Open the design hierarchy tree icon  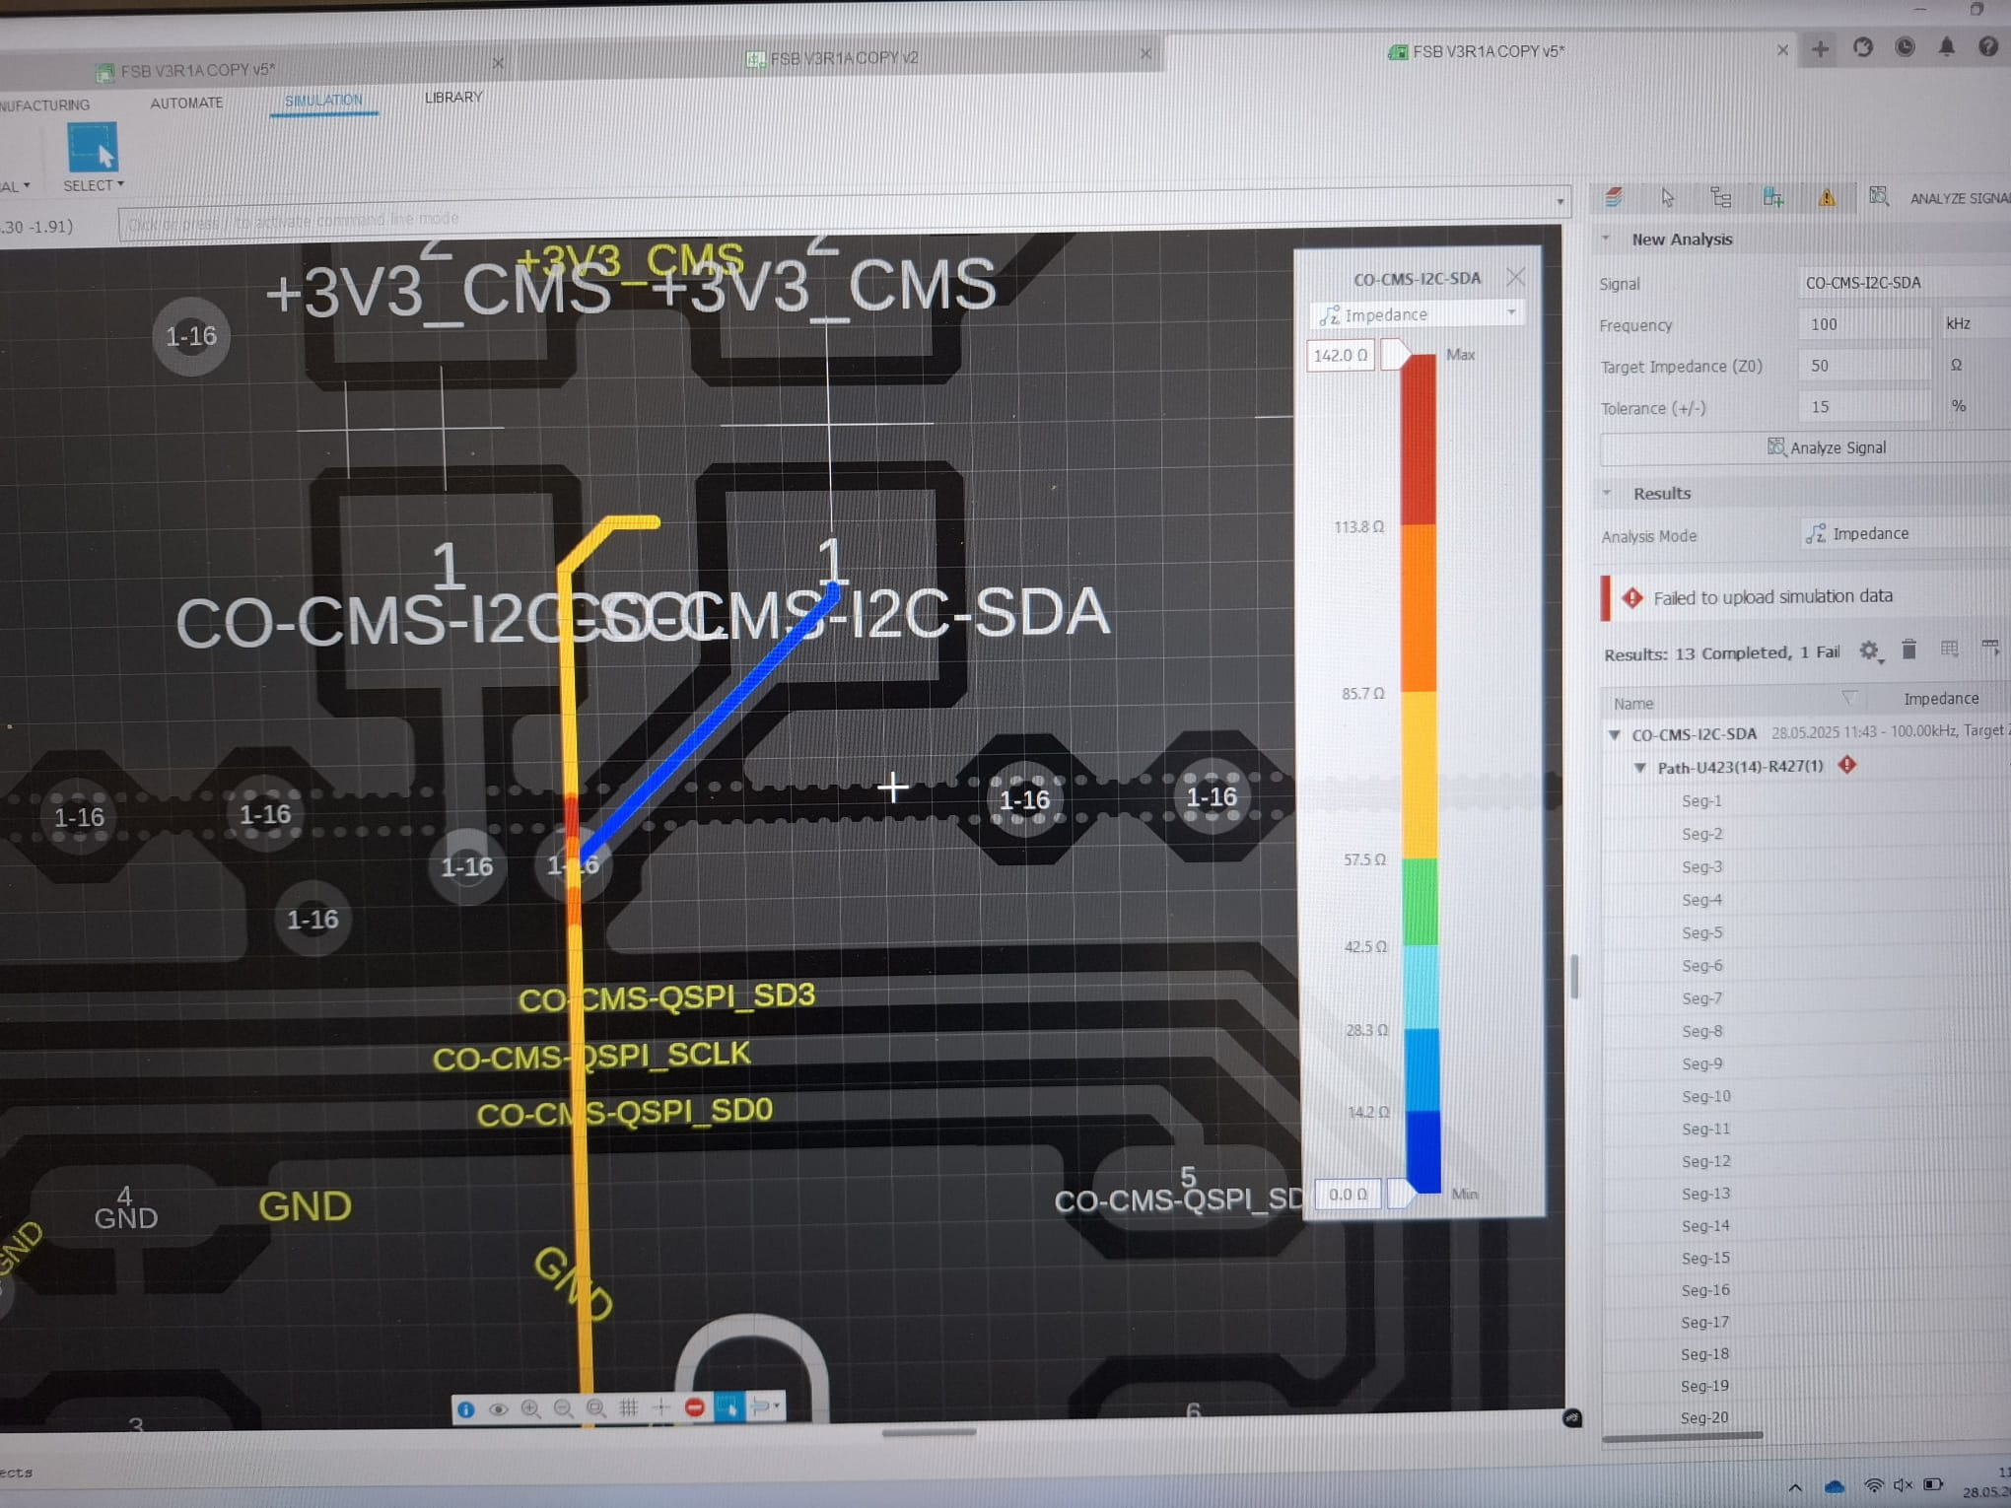point(1720,197)
